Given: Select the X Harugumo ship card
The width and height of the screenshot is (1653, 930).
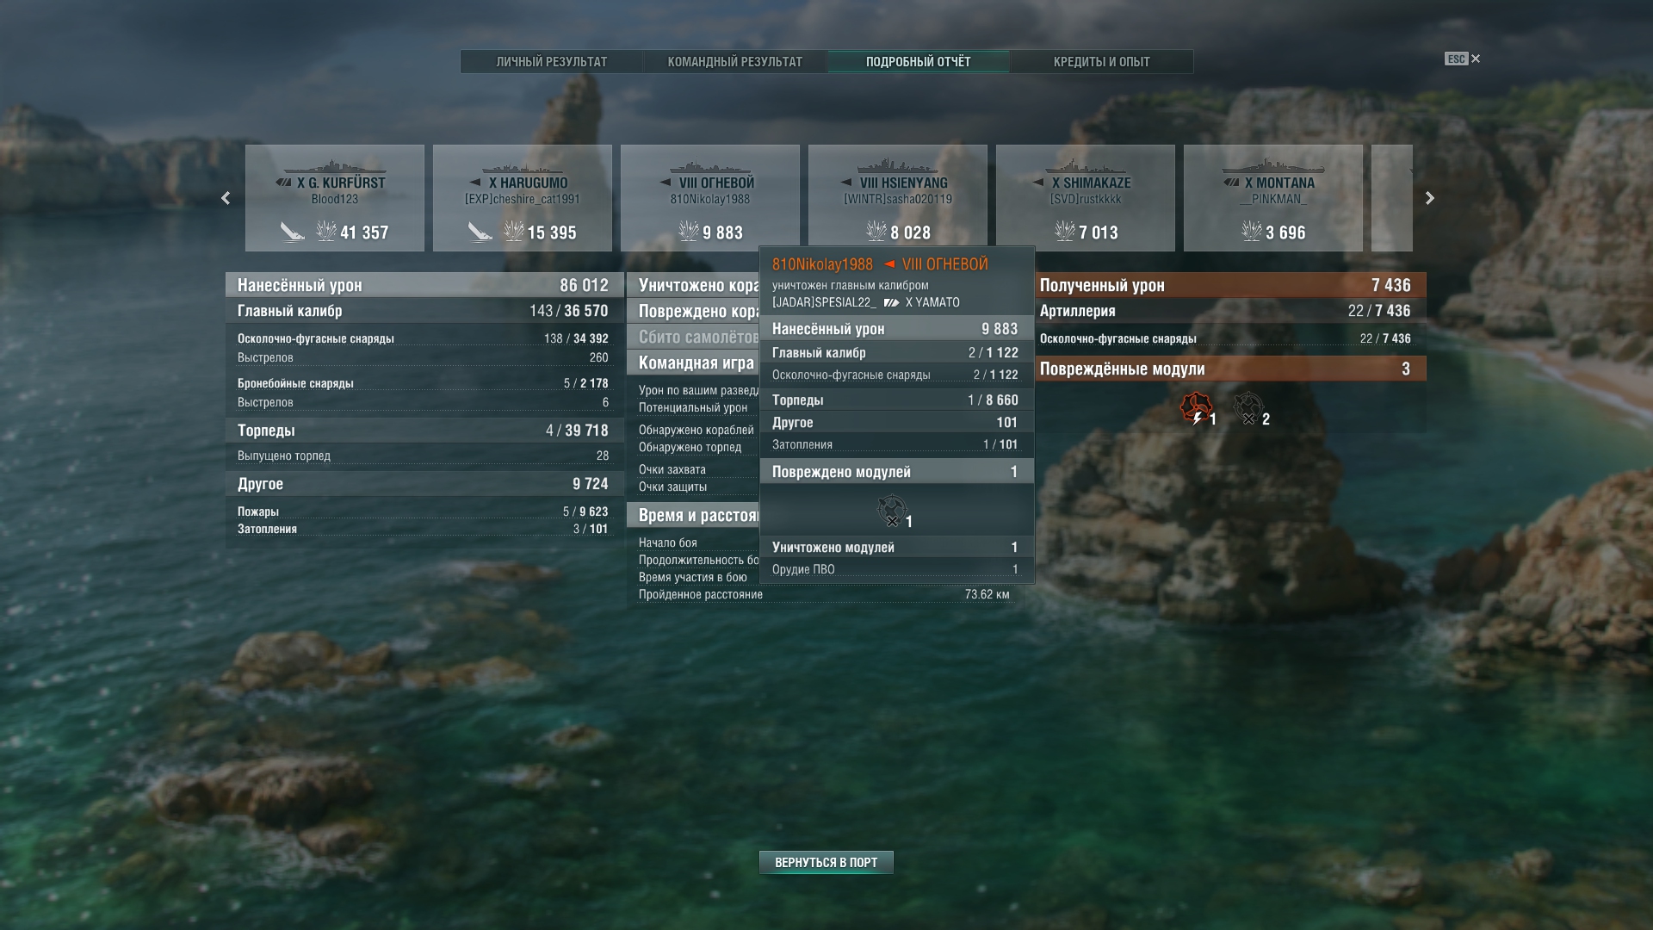Looking at the screenshot, I should click(523, 198).
